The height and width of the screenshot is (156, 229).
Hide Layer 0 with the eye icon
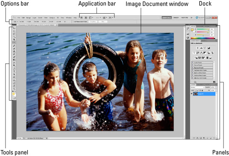coord(191,94)
